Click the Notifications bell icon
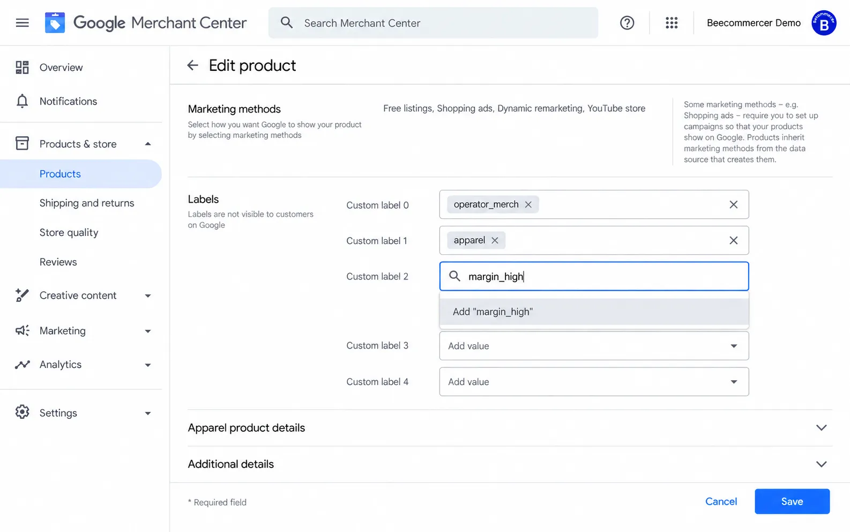The height and width of the screenshot is (532, 850). tap(22, 101)
